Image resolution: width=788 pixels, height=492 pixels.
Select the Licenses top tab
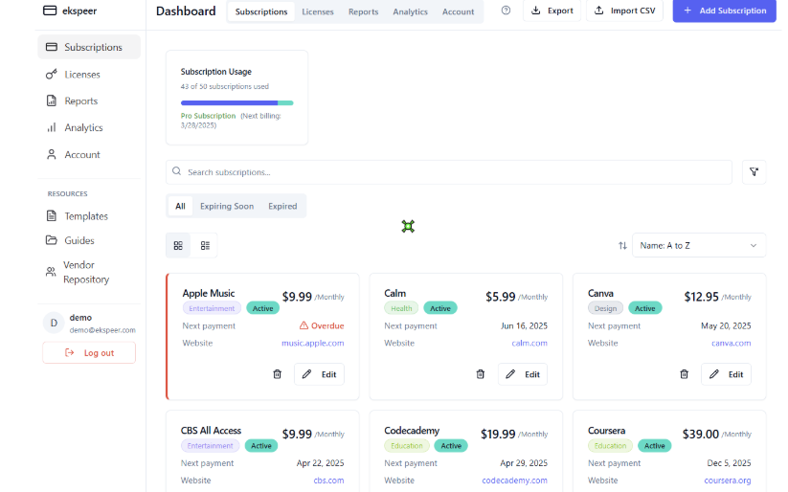pyautogui.click(x=318, y=11)
